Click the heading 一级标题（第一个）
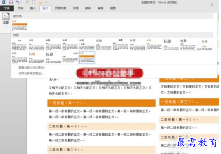 [x=101, y=103]
